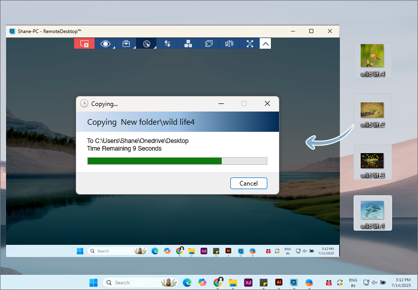
Task: Open Adobe Illustrator on local taskbar
Action: coord(278,282)
